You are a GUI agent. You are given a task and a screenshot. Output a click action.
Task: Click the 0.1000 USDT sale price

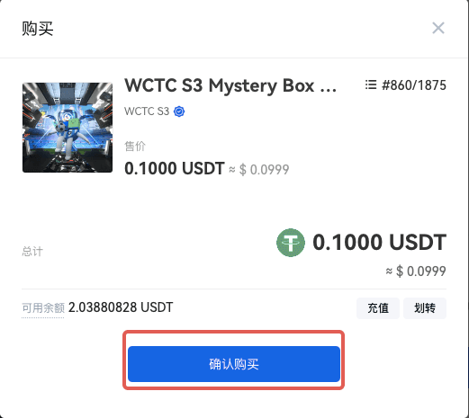click(175, 168)
